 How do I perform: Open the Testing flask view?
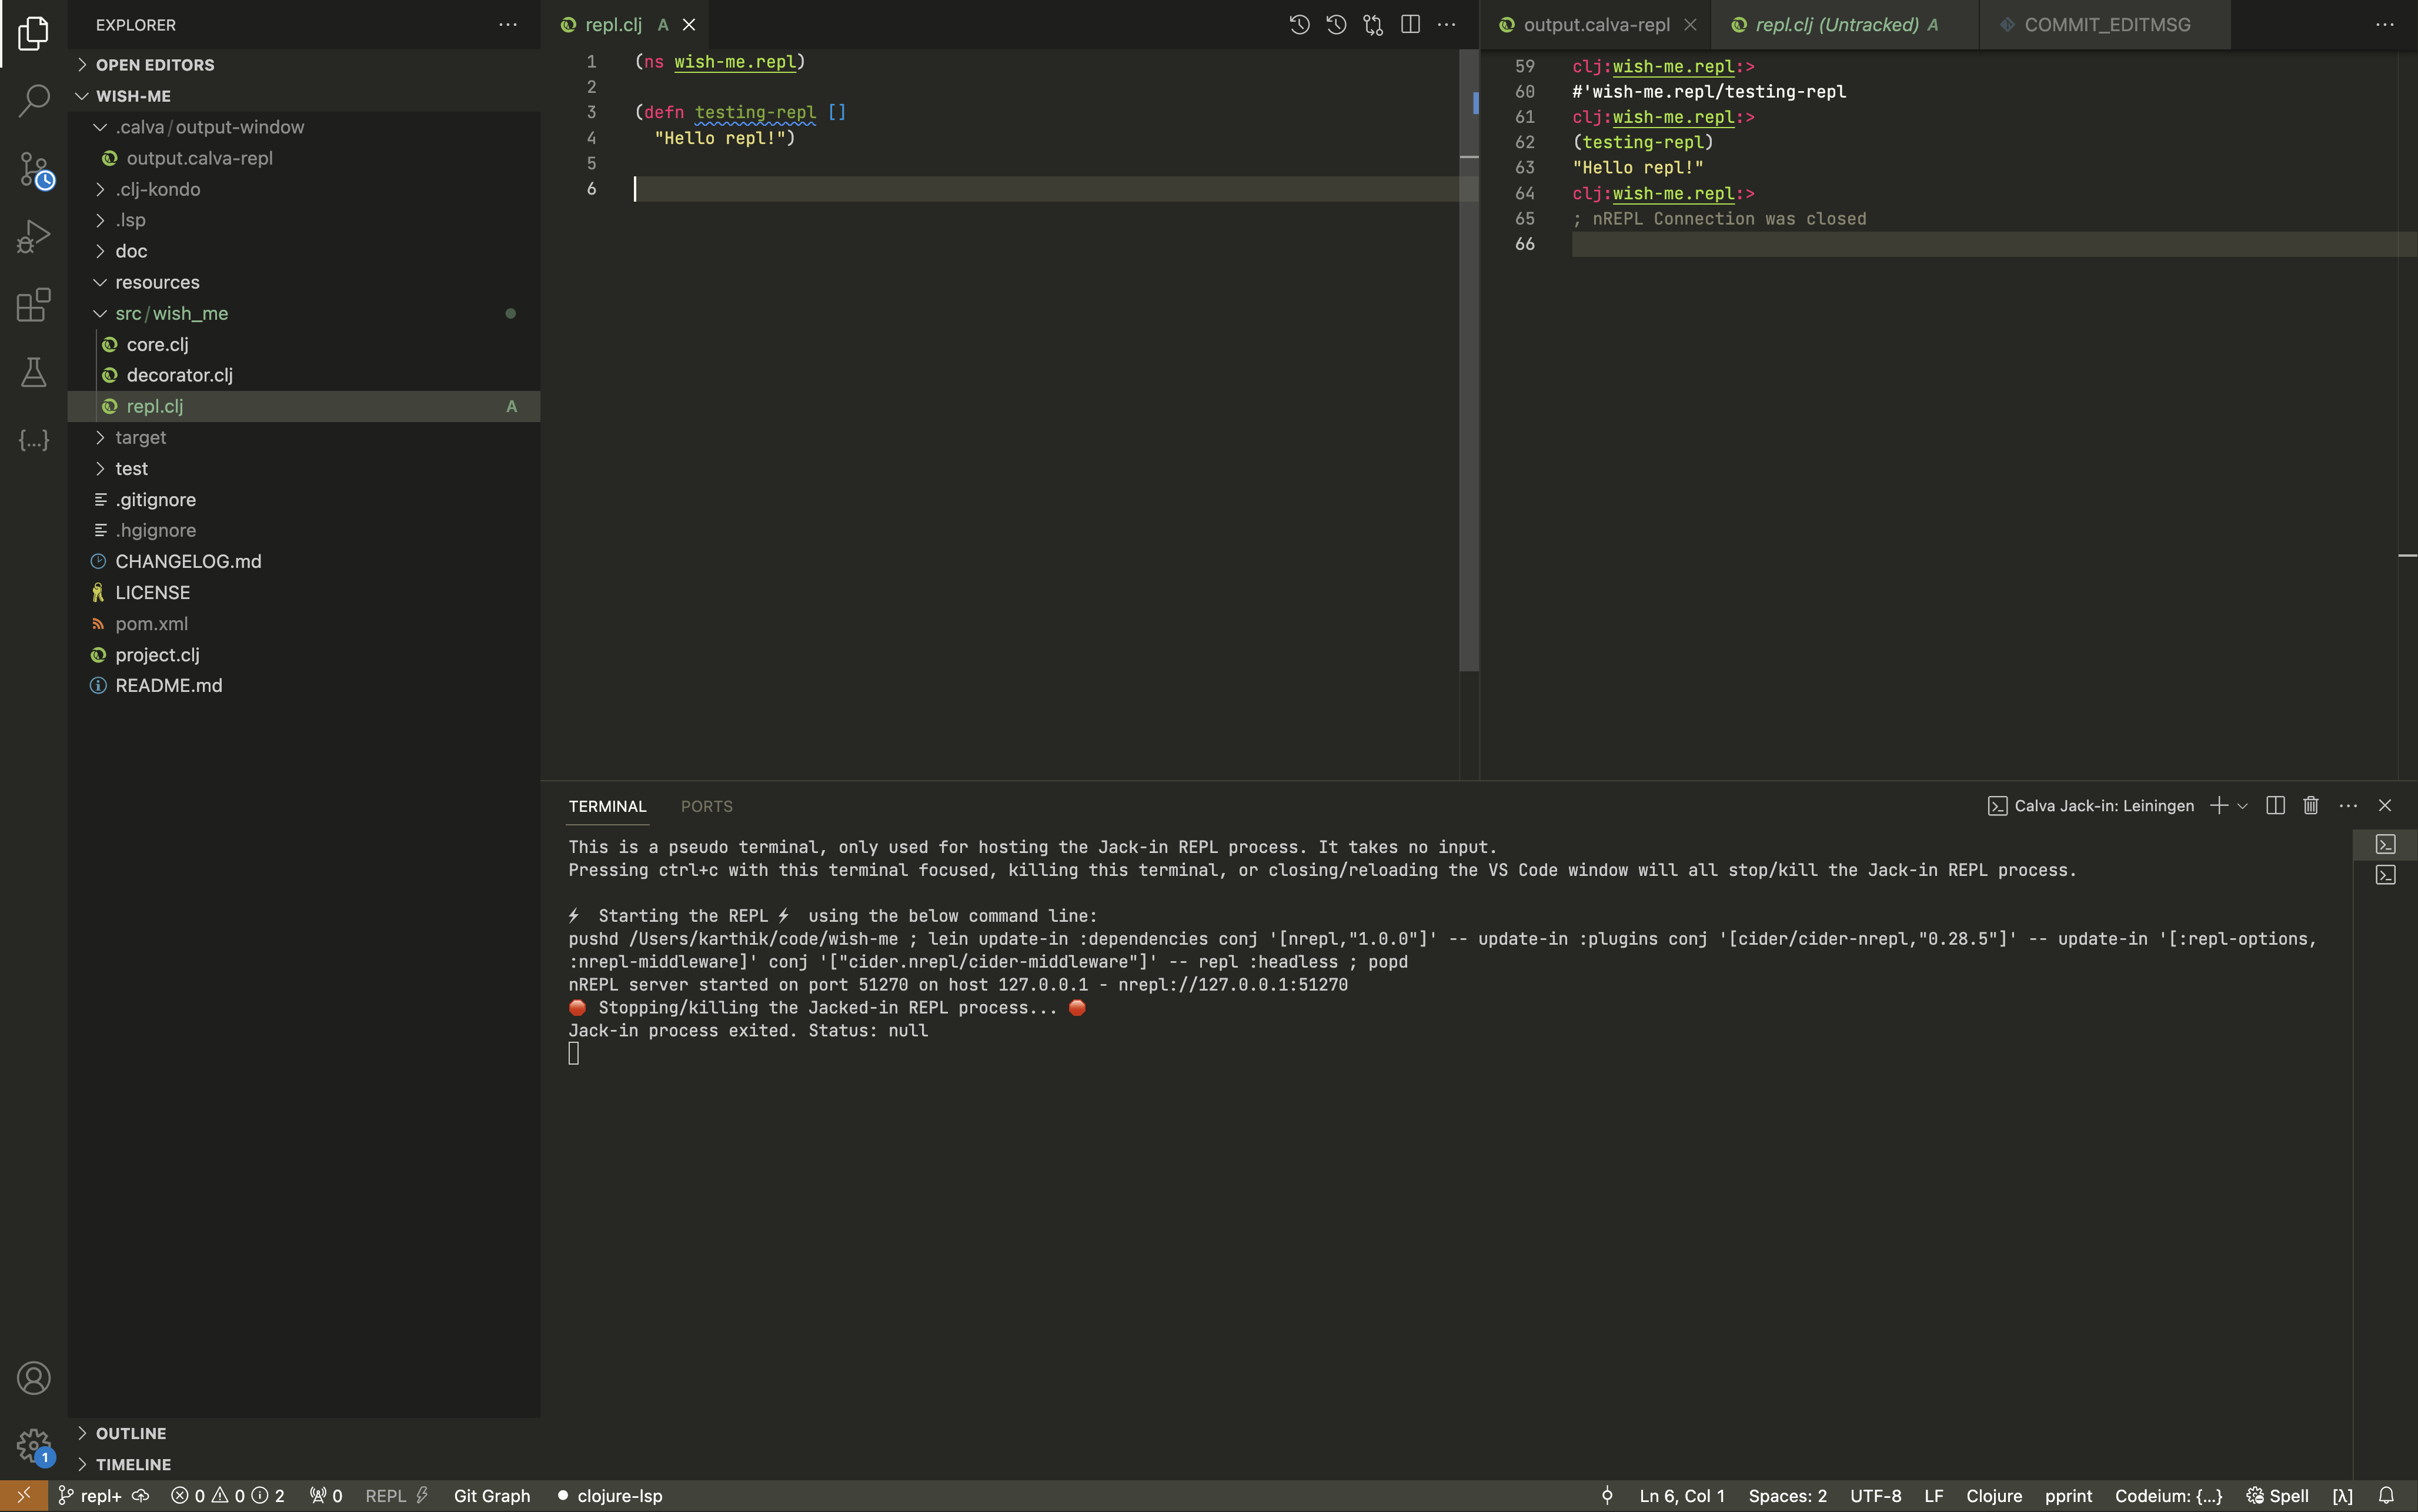pyautogui.click(x=33, y=372)
